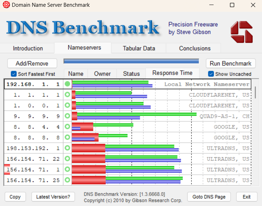Click the status circle for 156.154.71.25
Screen dimensions: 262x206
[x=67, y=180]
